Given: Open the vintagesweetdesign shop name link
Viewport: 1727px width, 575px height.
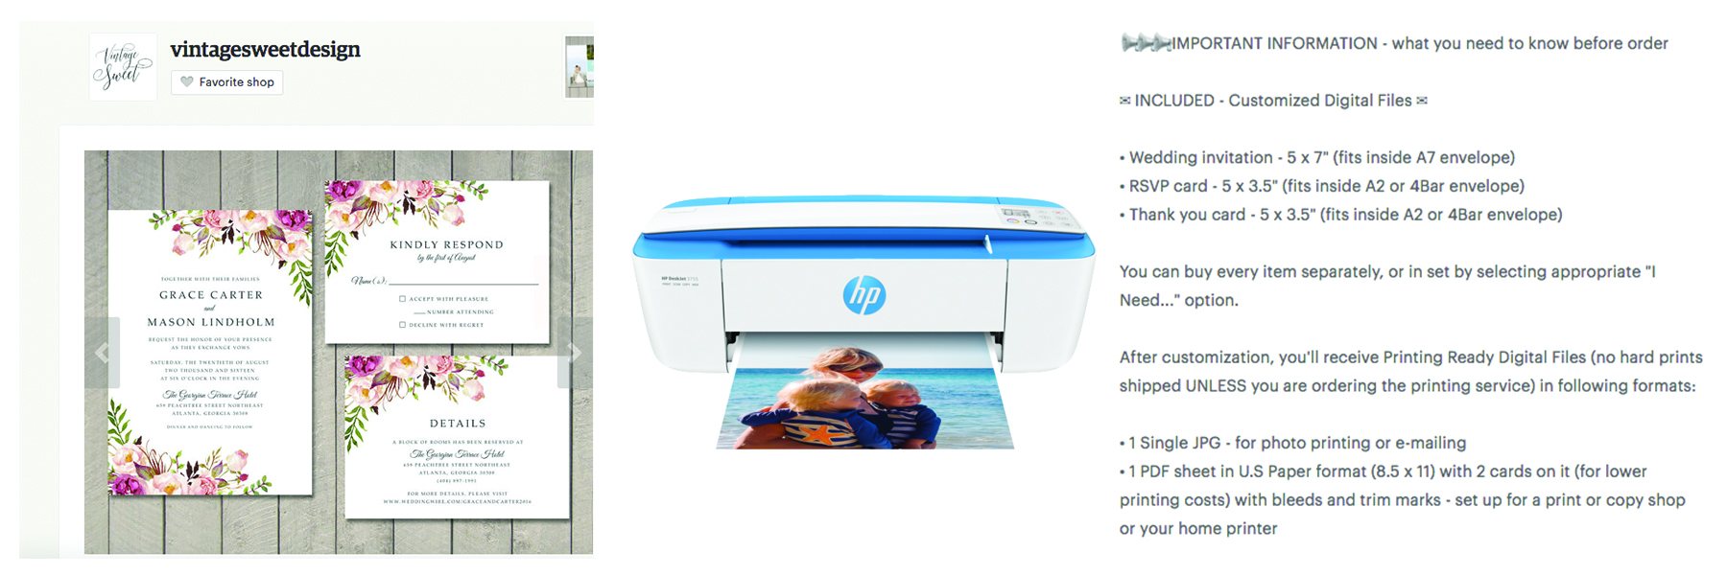Looking at the screenshot, I should 266,50.
